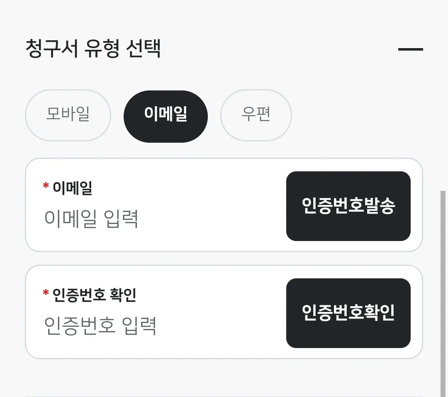Click the red asterisk beside 이메일
448x397 pixels.
click(45, 187)
